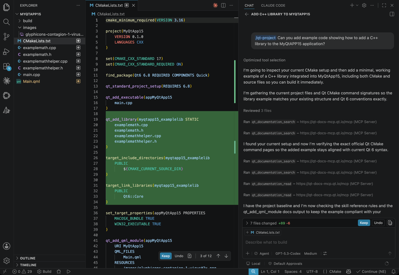The width and height of the screenshot is (399, 275).
Task: Open the Search view in activity bar
Action: point(7,22)
